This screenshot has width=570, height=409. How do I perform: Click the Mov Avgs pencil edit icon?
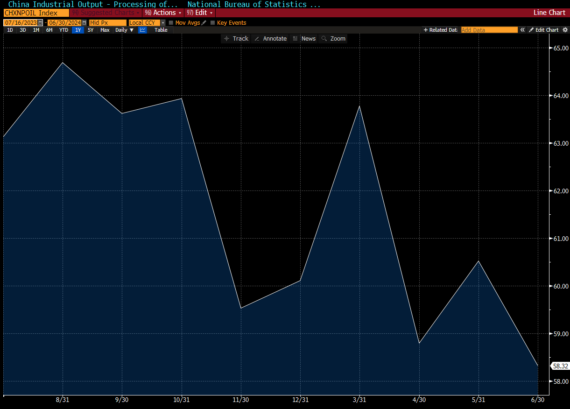(204, 22)
